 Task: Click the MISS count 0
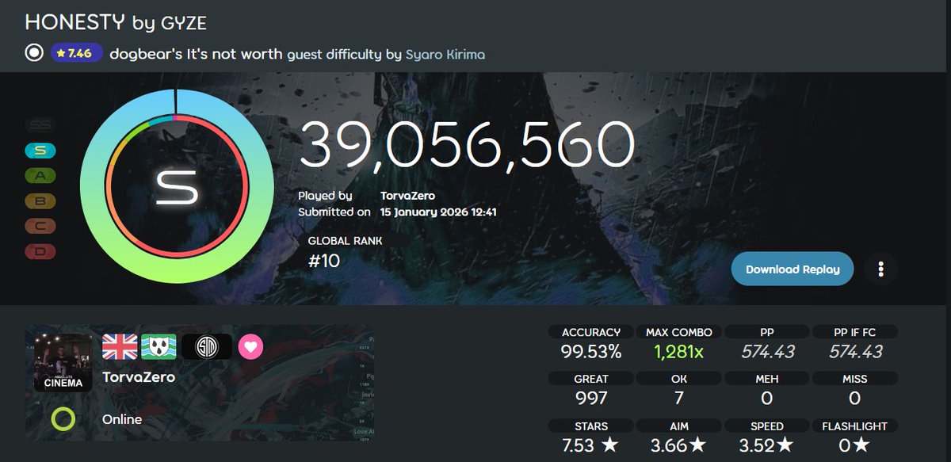[x=855, y=397]
